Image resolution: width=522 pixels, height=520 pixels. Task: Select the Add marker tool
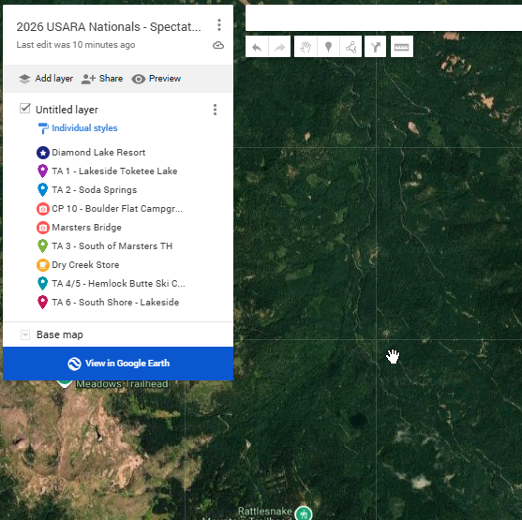[x=328, y=47]
